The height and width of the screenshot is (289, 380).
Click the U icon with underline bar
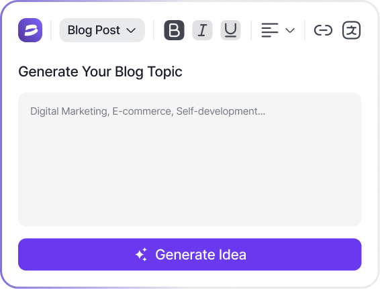(230, 30)
